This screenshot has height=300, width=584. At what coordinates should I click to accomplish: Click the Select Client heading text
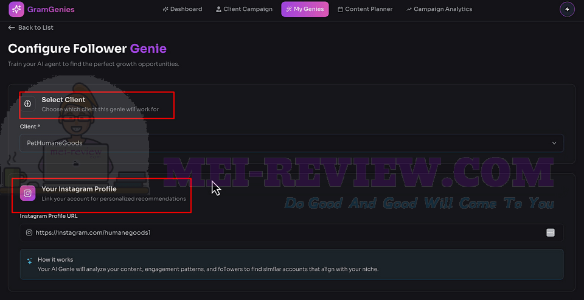63,100
